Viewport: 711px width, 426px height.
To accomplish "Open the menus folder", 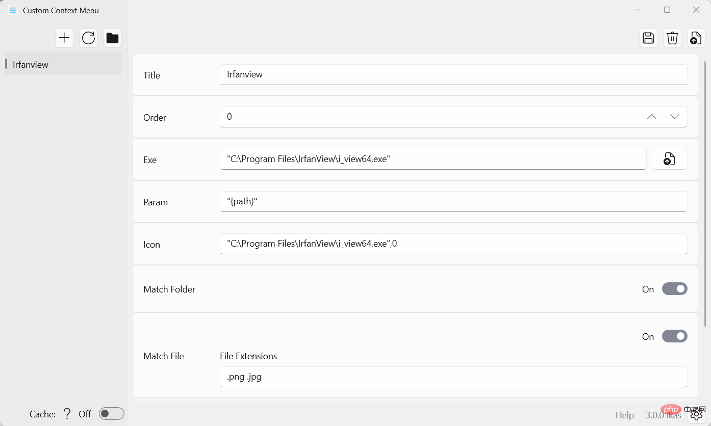I will pyautogui.click(x=112, y=38).
